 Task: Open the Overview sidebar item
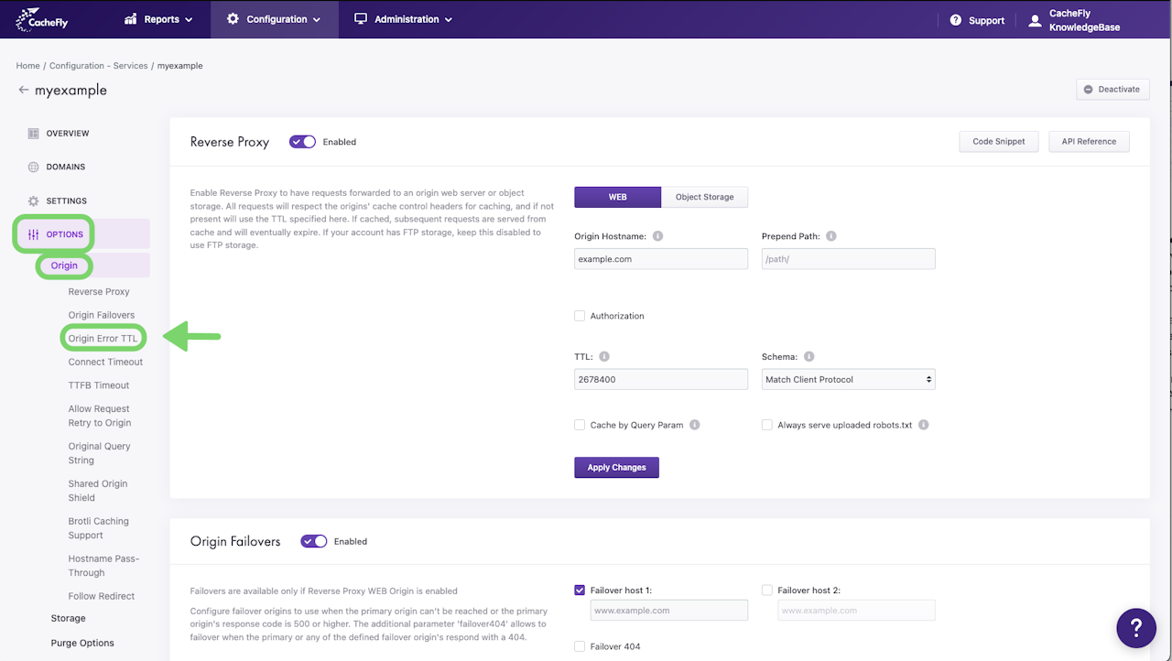coord(68,134)
